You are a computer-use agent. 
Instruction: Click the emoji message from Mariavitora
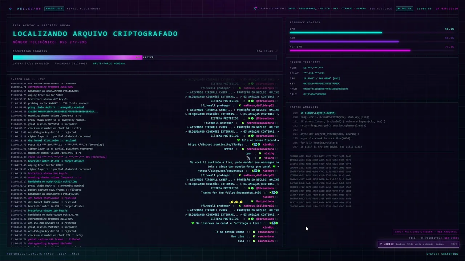point(236,202)
